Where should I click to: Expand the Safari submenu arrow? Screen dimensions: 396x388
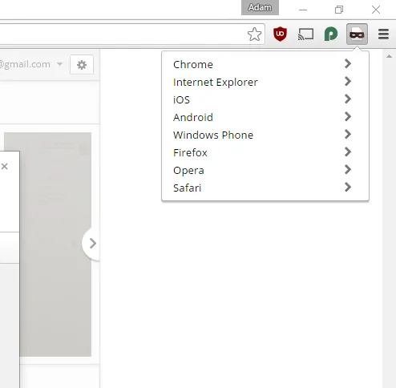348,187
